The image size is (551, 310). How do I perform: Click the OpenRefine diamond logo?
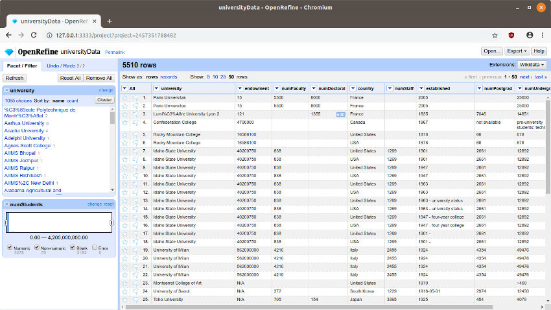click(x=9, y=52)
